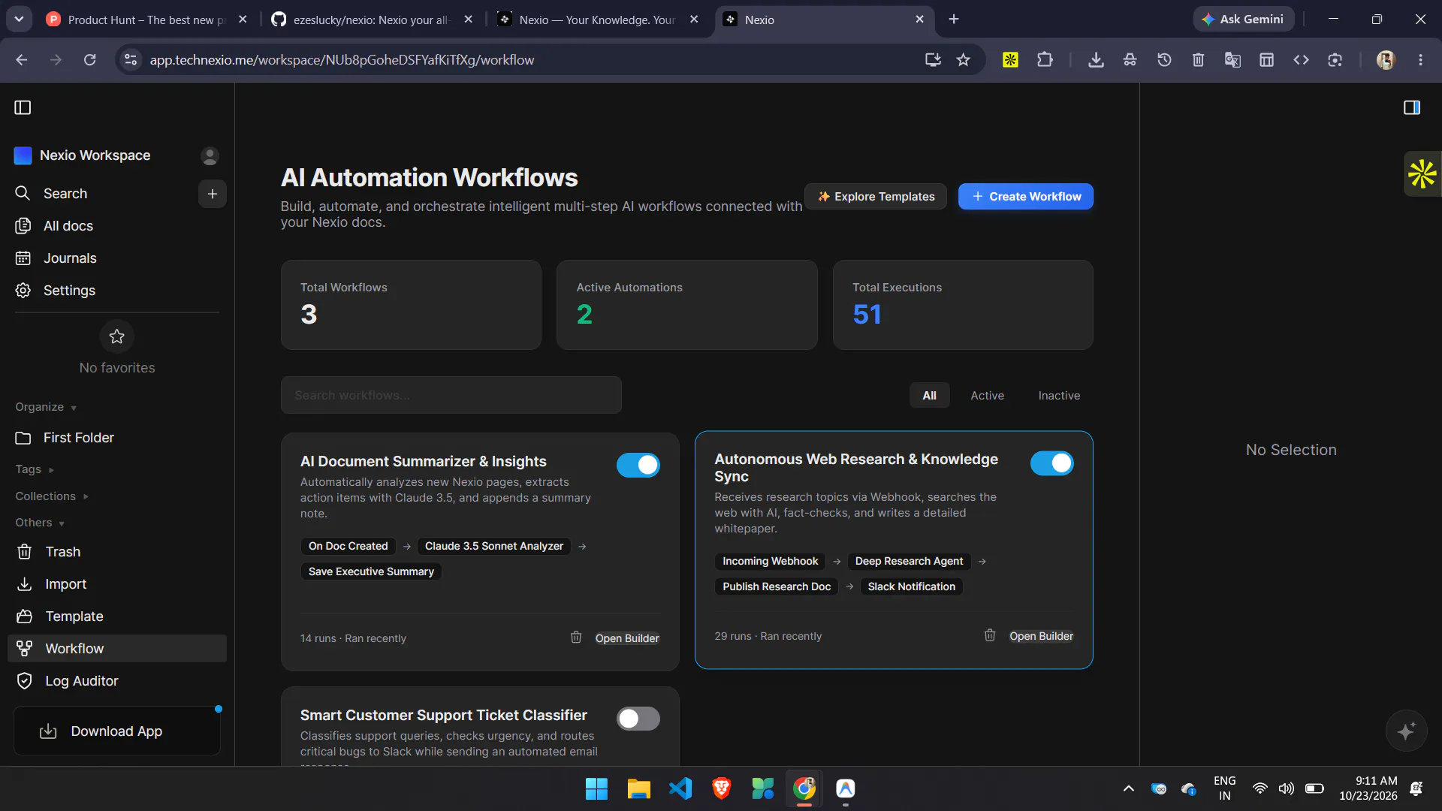Open First Folder in sidebar
Screen dimensions: 1442x811
pos(117,438)
